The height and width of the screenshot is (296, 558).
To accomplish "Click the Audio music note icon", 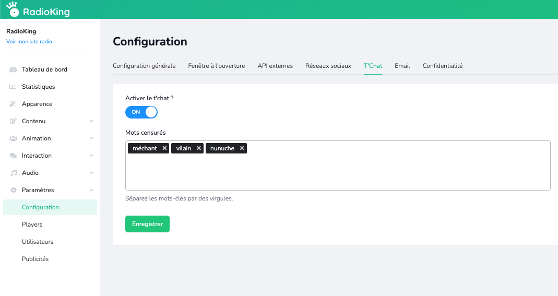I will (14, 173).
